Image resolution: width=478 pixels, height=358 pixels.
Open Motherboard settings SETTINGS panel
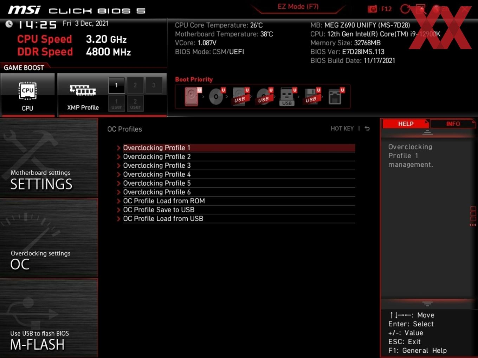click(x=49, y=158)
